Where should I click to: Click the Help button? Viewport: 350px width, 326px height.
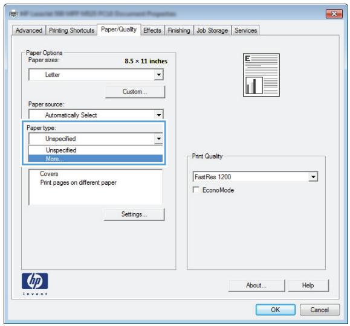tap(308, 285)
